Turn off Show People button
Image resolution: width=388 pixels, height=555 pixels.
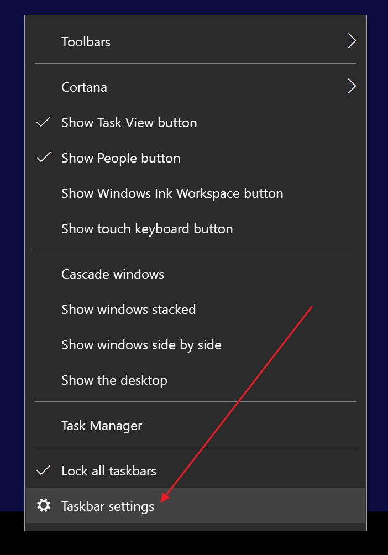click(121, 158)
